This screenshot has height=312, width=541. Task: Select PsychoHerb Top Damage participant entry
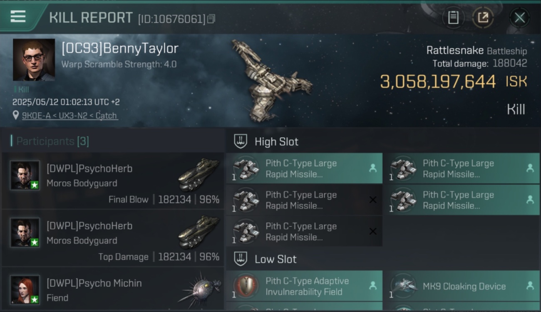tap(113, 238)
